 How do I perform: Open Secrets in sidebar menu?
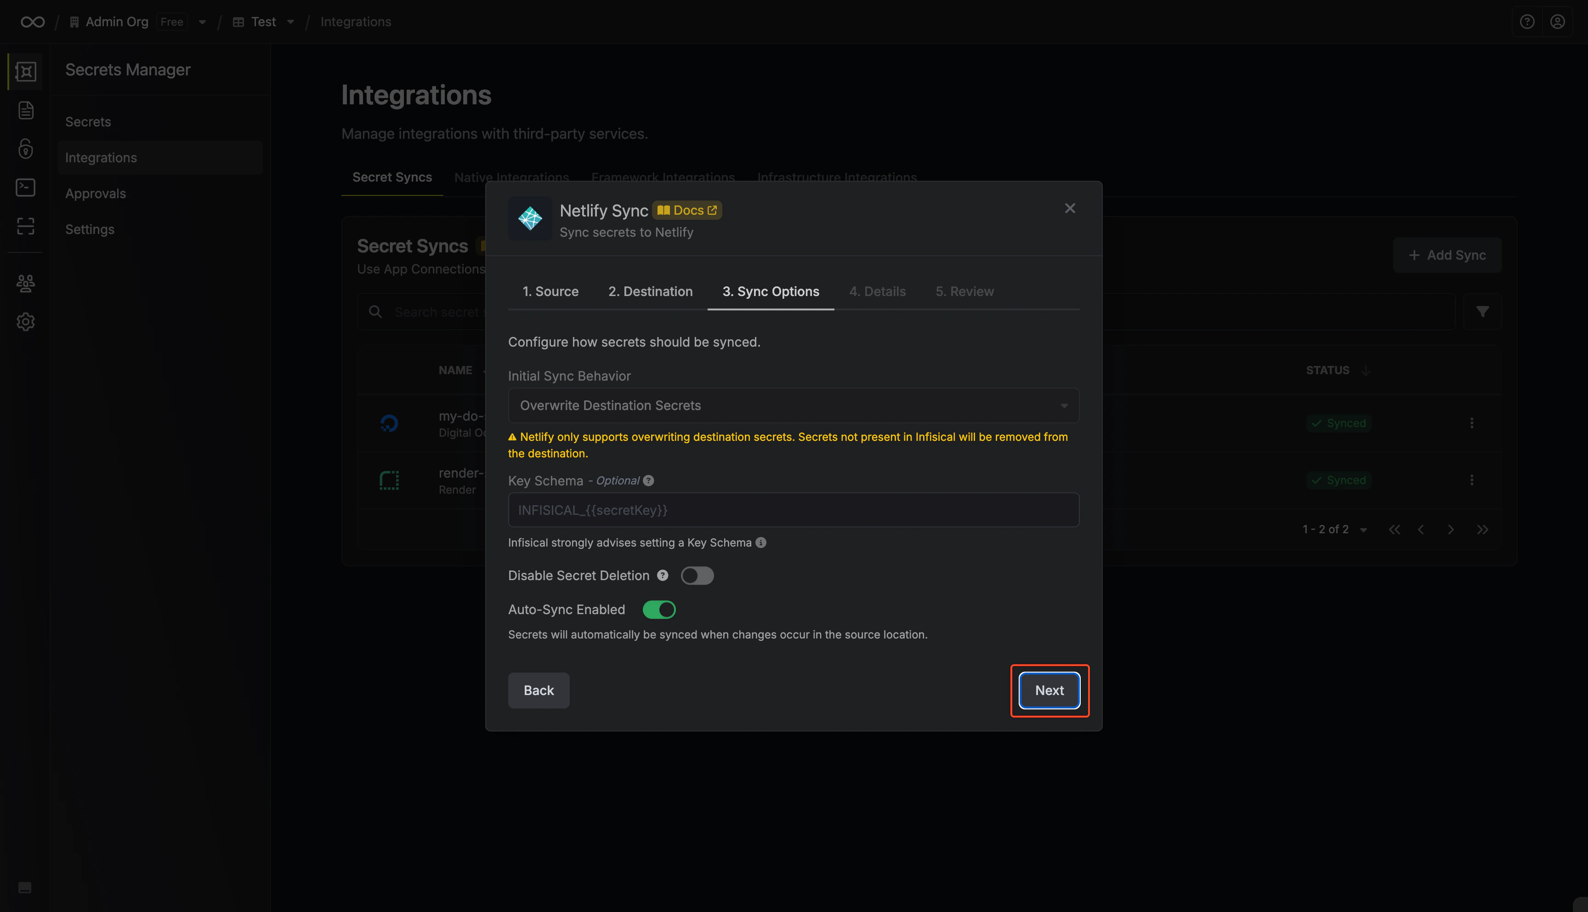tap(159, 121)
